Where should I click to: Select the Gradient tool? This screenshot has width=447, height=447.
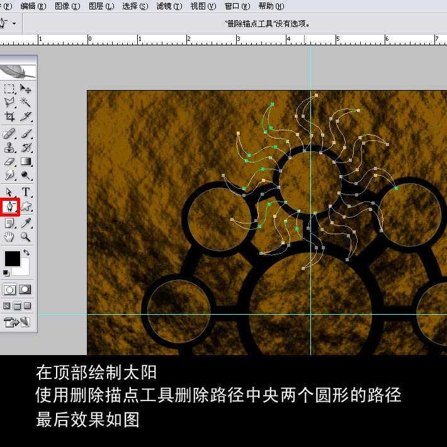25,161
